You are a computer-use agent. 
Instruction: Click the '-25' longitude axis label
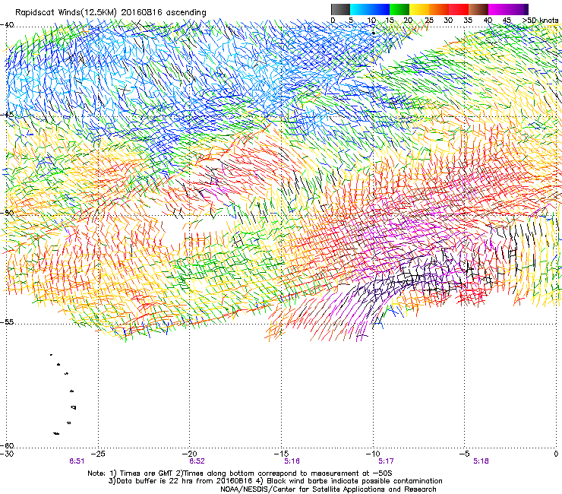[x=98, y=454]
